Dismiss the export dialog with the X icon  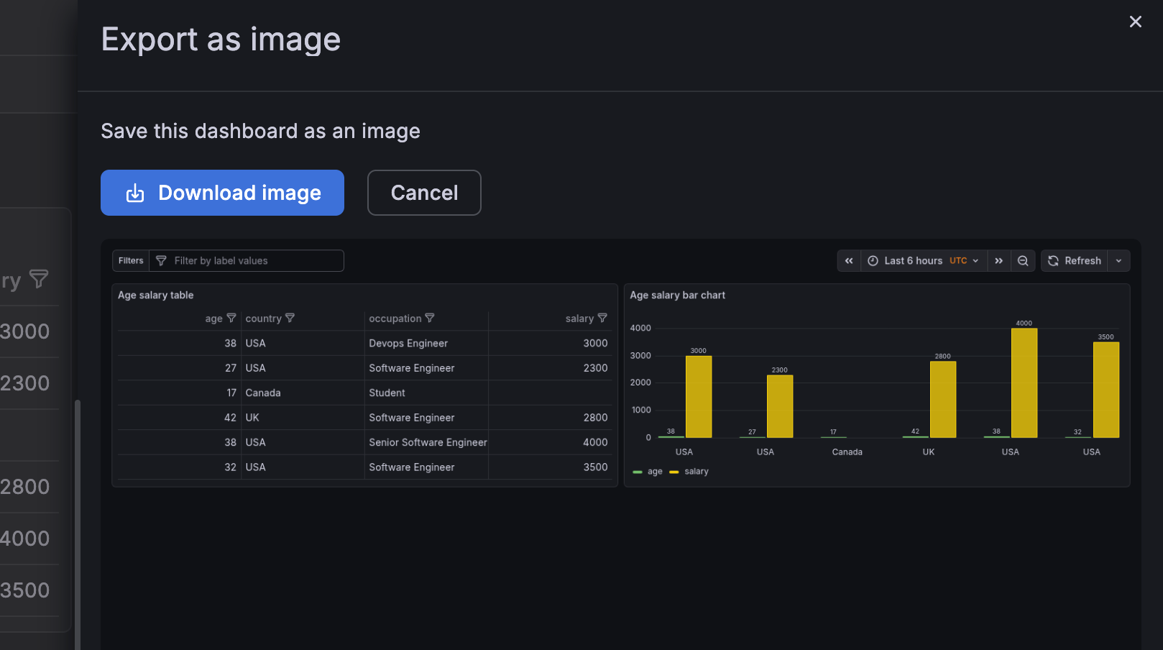pos(1136,22)
